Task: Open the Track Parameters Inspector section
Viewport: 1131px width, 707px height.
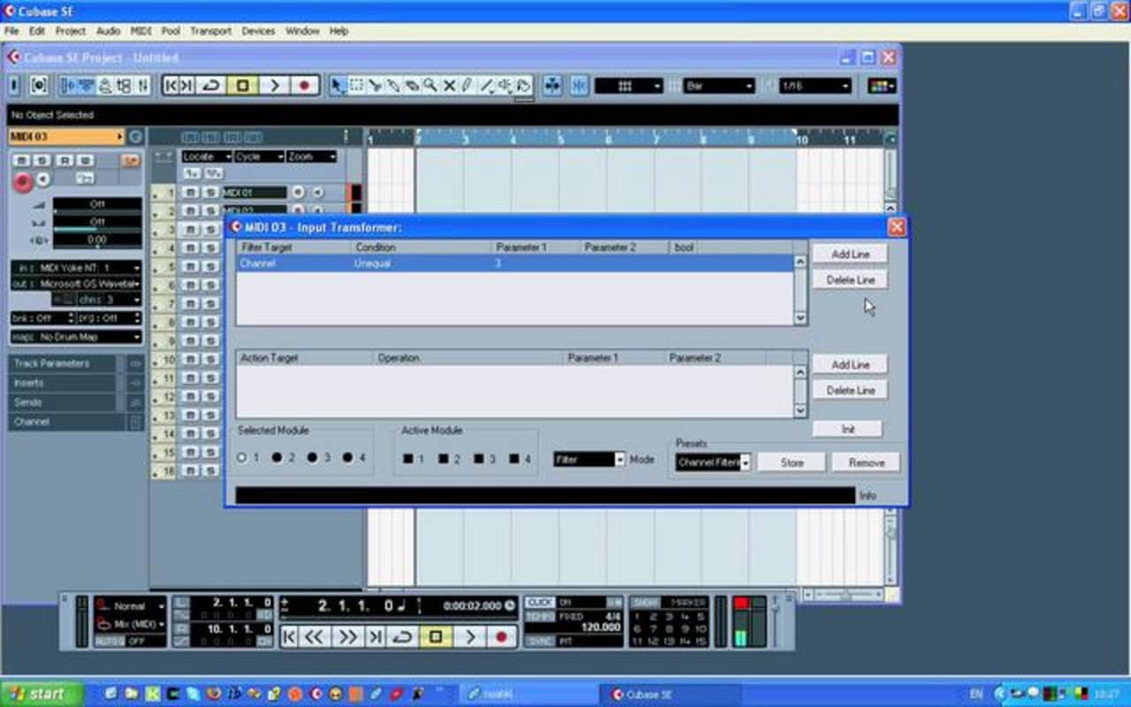Action: click(x=63, y=363)
